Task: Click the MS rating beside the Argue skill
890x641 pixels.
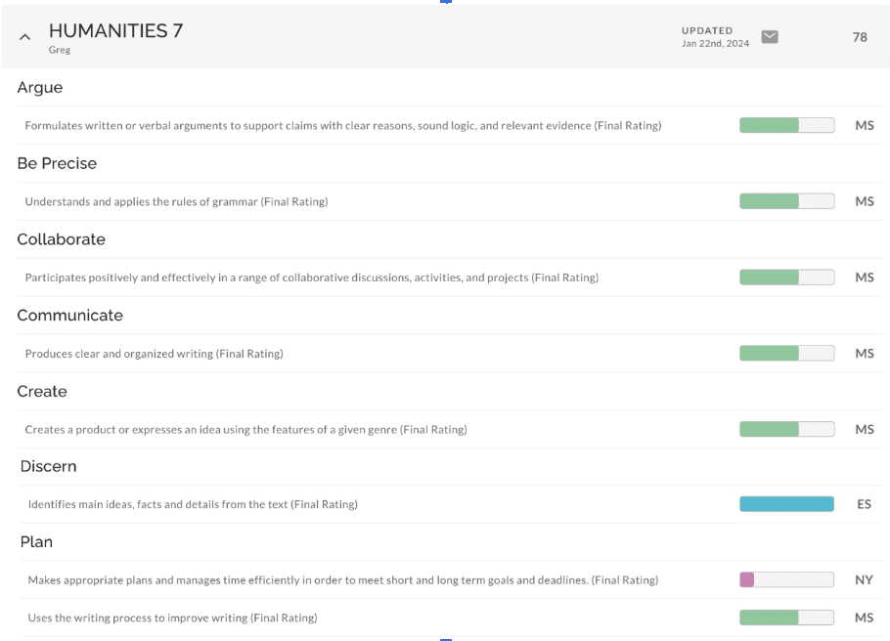Action: 863,125
